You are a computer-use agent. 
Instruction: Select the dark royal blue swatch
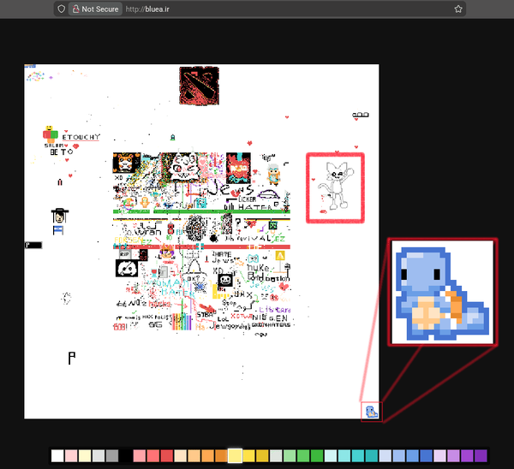pos(426,455)
